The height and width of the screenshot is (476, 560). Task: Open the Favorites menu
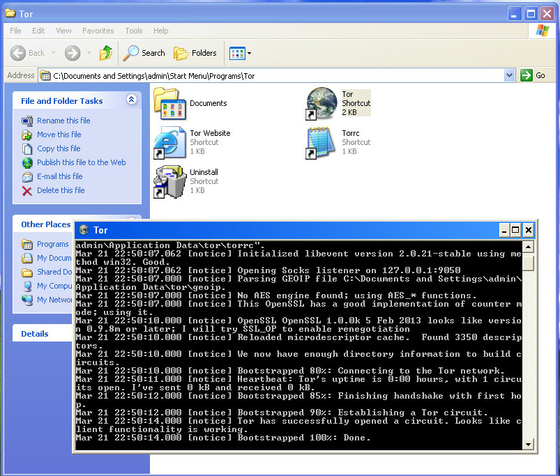pyautogui.click(x=98, y=31)
